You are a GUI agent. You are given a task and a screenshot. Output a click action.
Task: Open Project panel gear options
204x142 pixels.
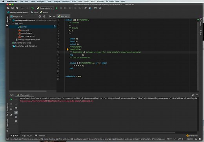50,16
